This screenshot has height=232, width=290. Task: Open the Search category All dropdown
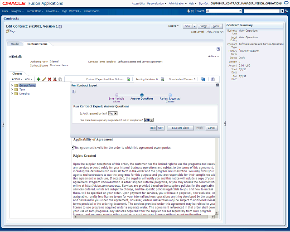pos(240,11)
